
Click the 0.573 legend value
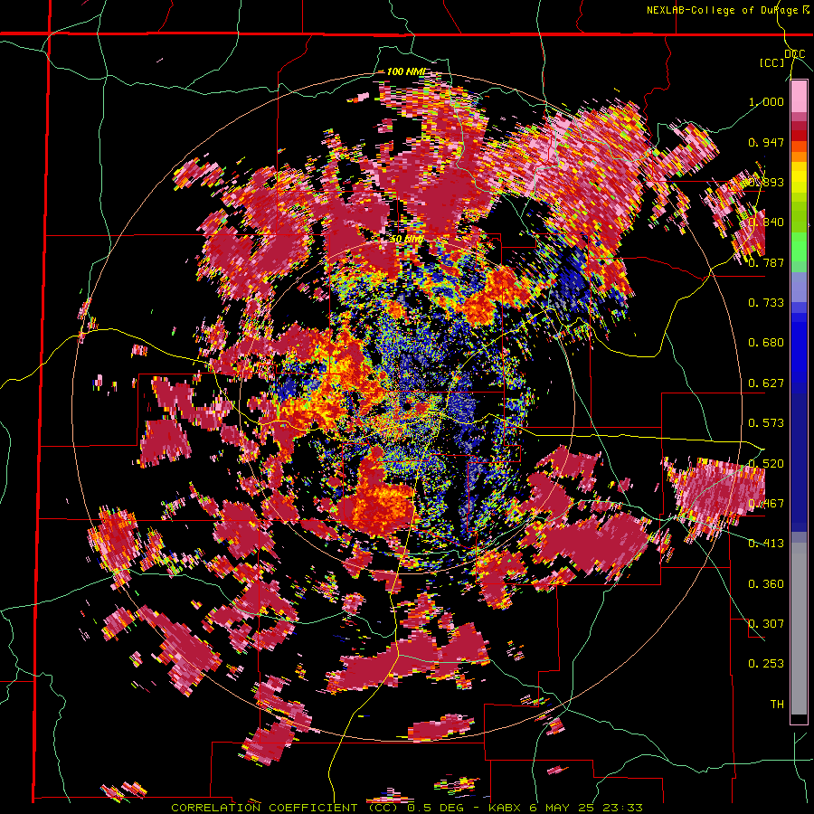(x=766, y=423)
